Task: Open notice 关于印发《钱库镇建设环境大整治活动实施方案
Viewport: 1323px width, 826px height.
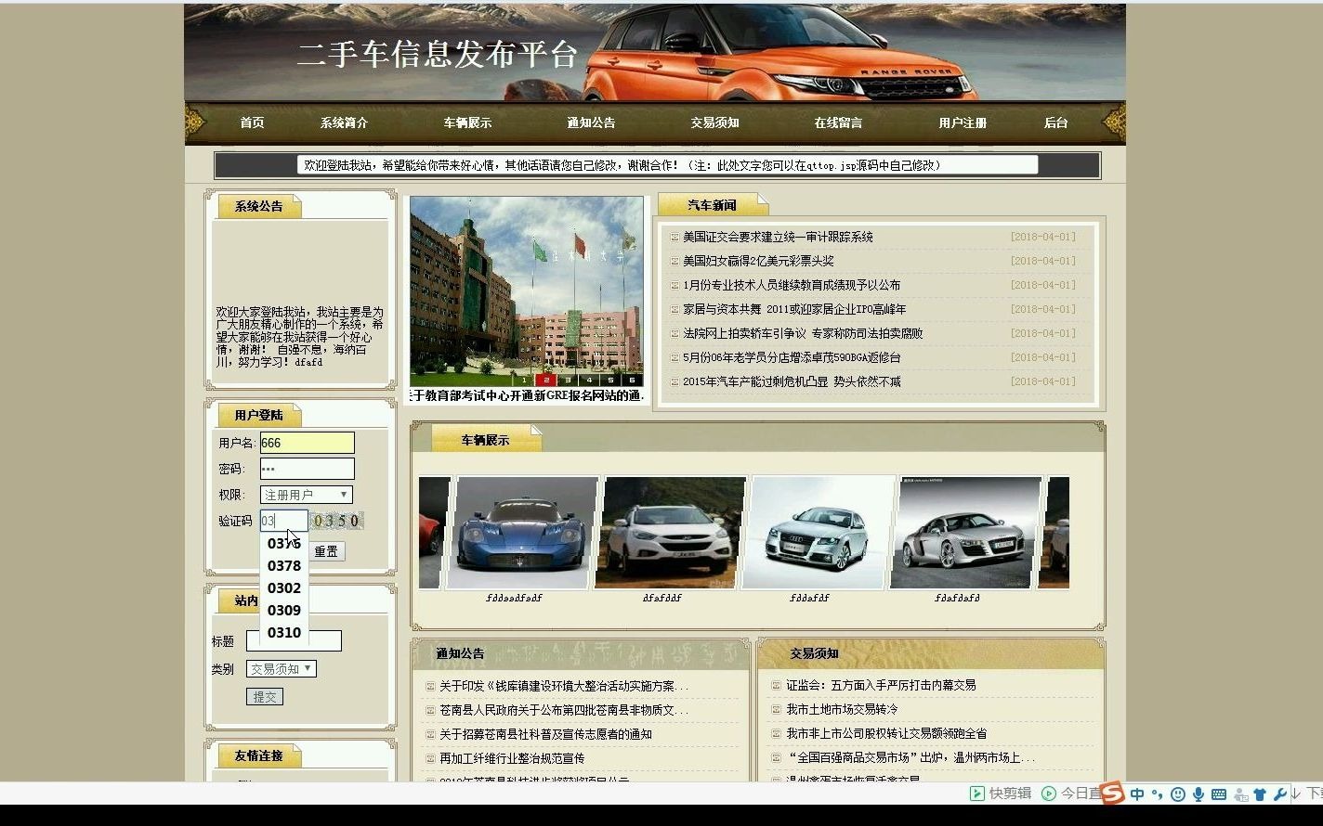Action: tap(564, 687)
